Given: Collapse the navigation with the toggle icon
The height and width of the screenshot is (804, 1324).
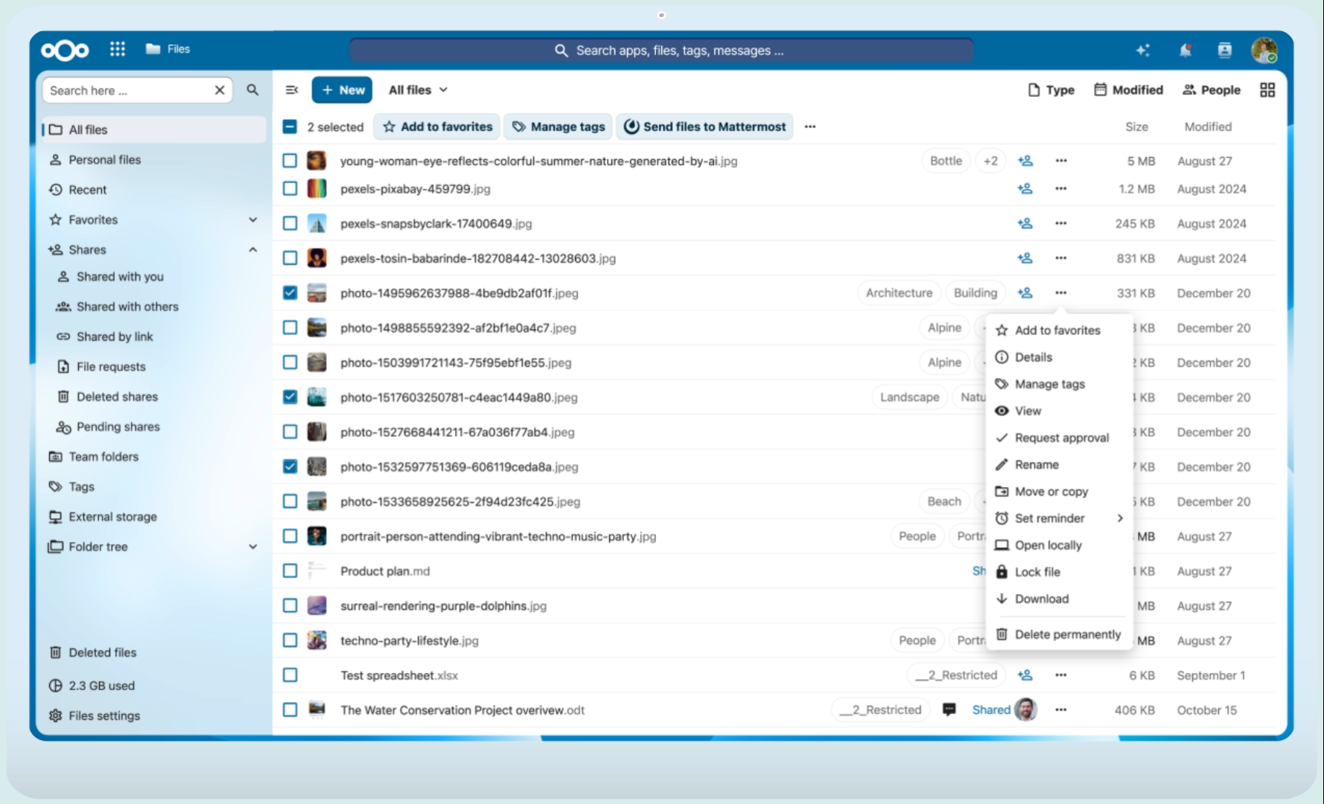Looking at the screenshot, I should (x=292, y=90).
